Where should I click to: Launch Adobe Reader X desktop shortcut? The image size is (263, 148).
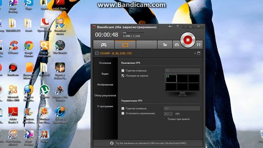(13, 115)
